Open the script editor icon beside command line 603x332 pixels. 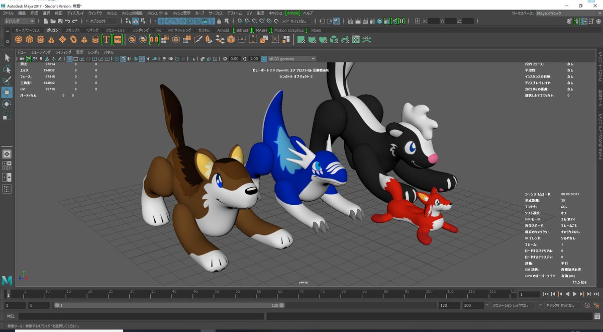[x=597, y=316]
